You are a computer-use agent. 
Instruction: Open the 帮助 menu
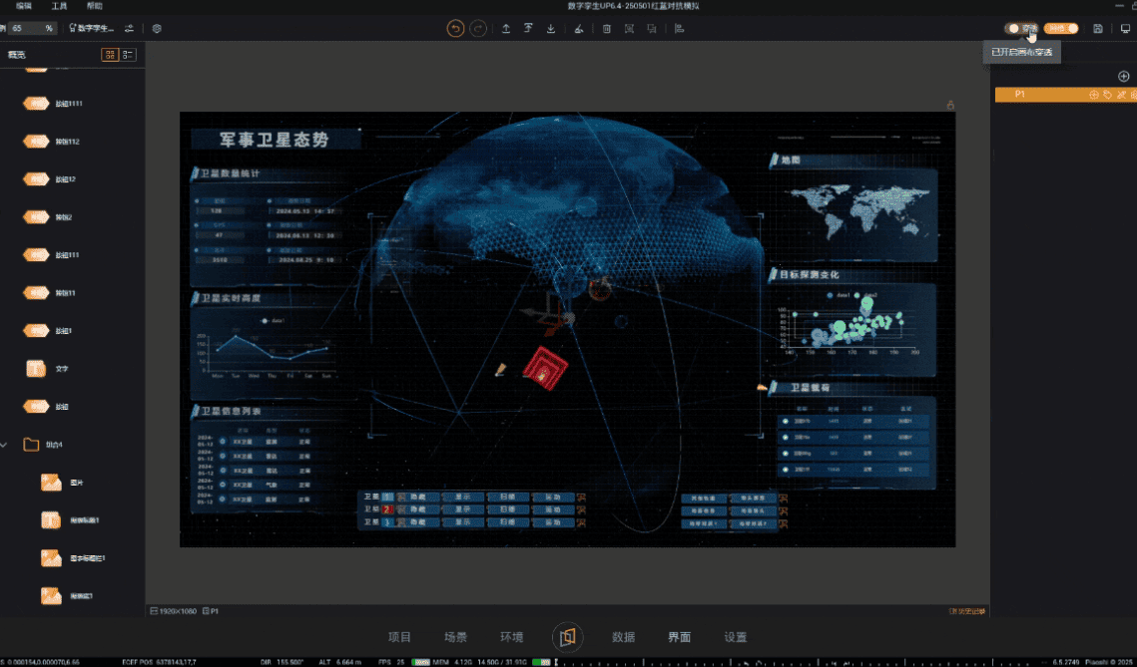tap(94, 6)
